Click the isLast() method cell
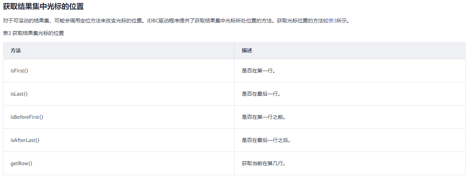Viewport: 469px width, 185px height. (x=19, y=94)
